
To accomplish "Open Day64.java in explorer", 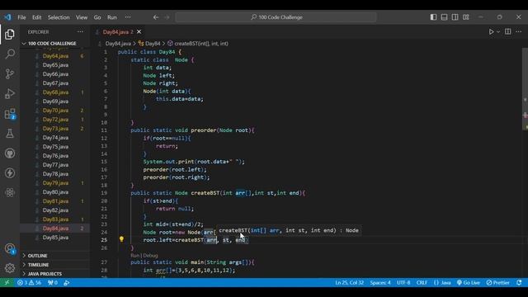I will click(55, 56).
